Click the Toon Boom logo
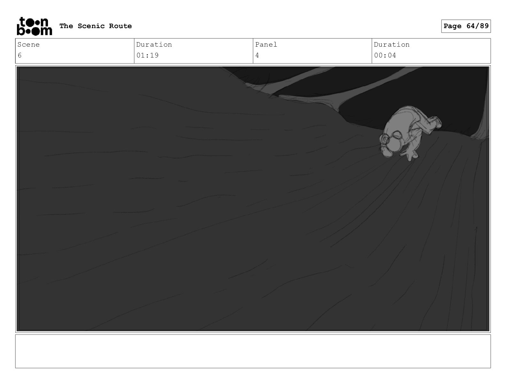 pyautogui.click(x=34, y=26)
